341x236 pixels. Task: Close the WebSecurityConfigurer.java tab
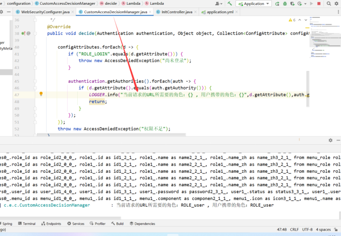pyautogui.click(x=72, y=12)
